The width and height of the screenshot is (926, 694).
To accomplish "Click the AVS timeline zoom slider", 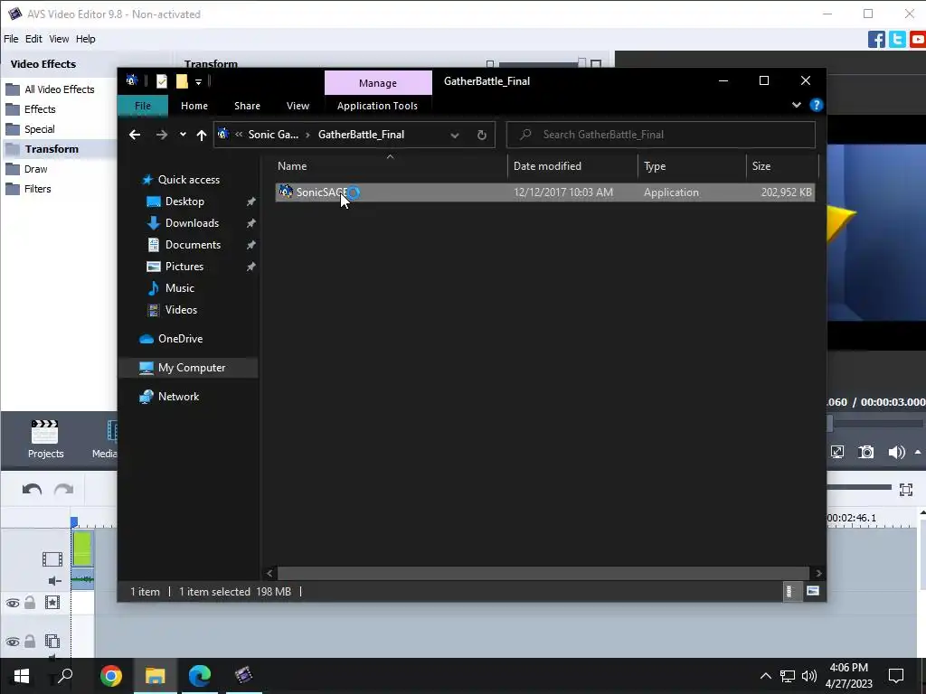I will (x=858, y=487).
